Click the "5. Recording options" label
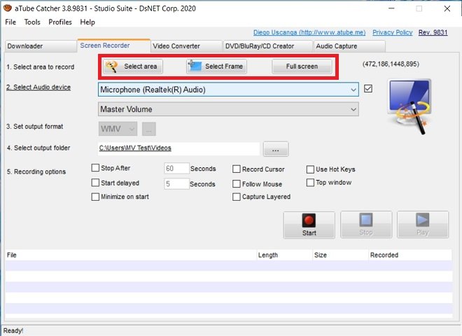Image resolution: width=462 pixels, height=336 pixels. [x=36, y=171]
